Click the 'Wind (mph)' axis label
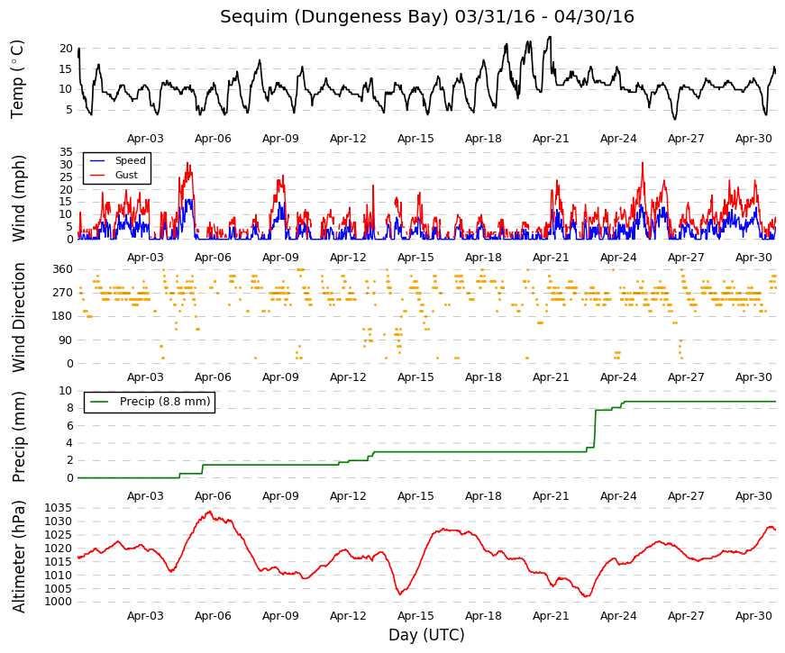 (19, 198)
